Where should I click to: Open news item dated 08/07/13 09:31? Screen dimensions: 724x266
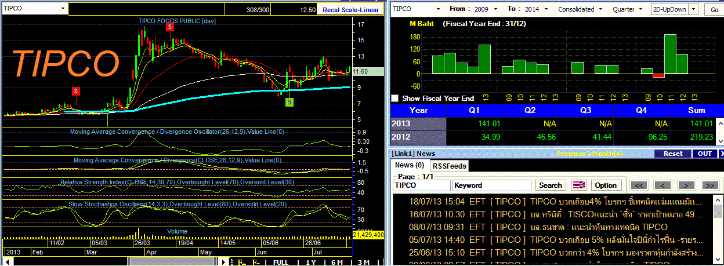[538, 227]
